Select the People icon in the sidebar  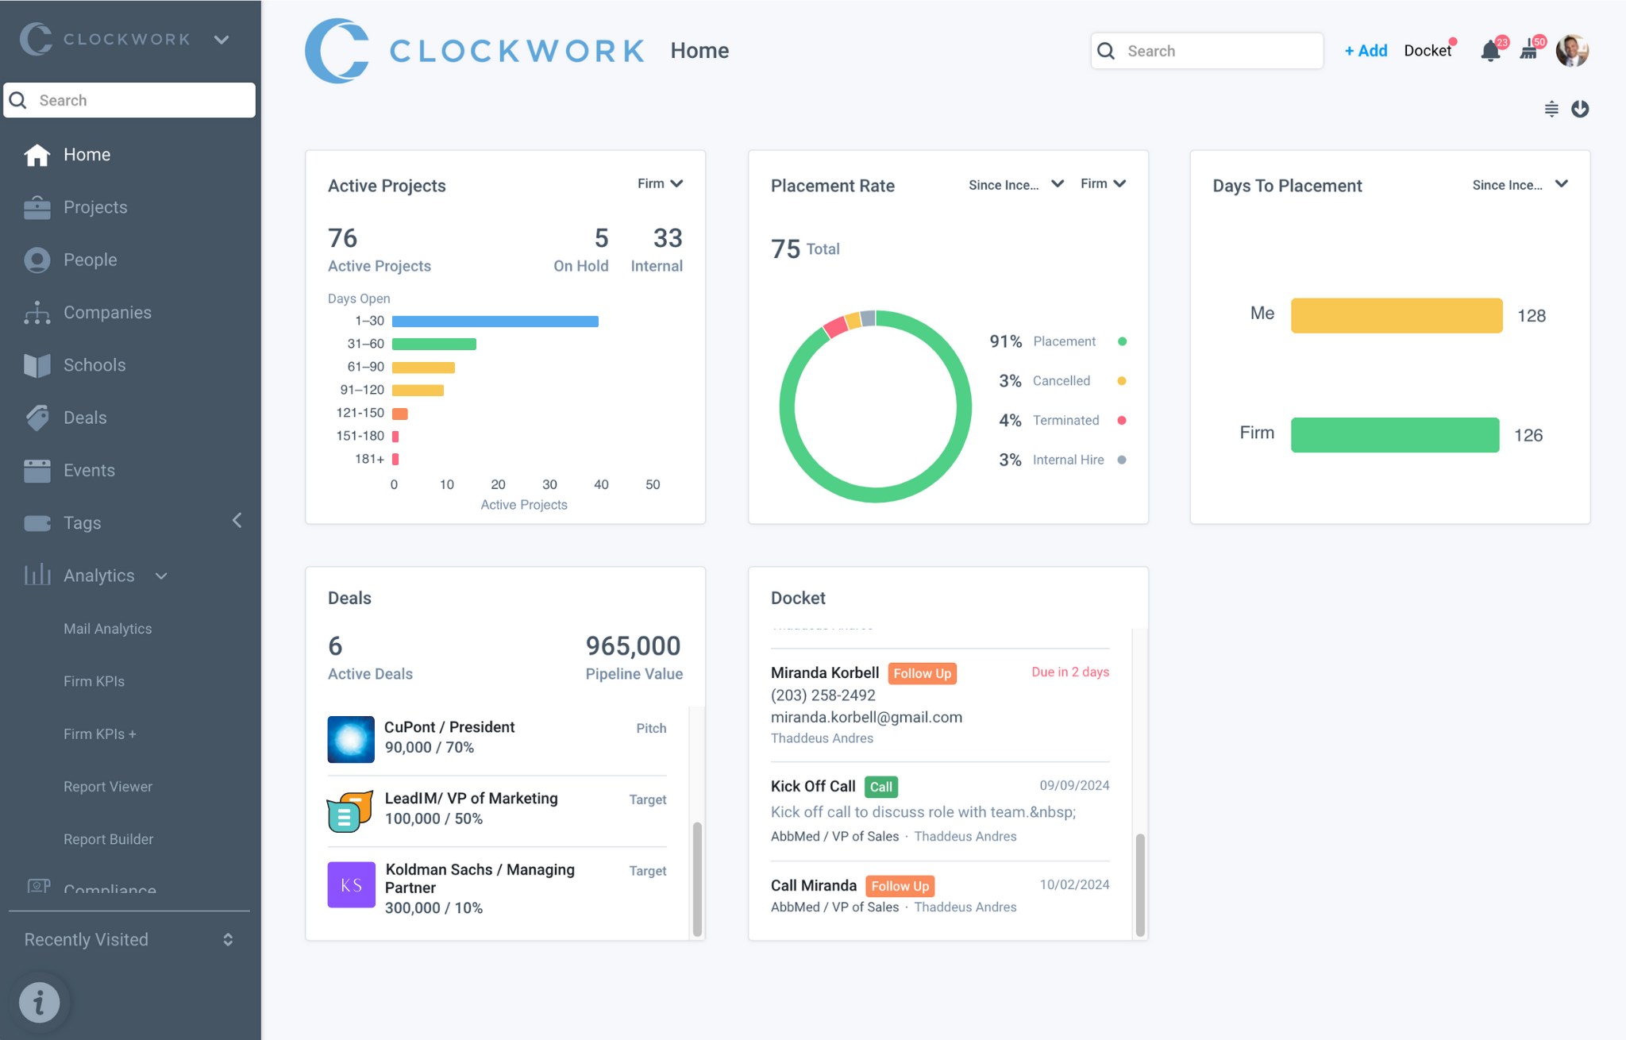click(x=37, y=260)
